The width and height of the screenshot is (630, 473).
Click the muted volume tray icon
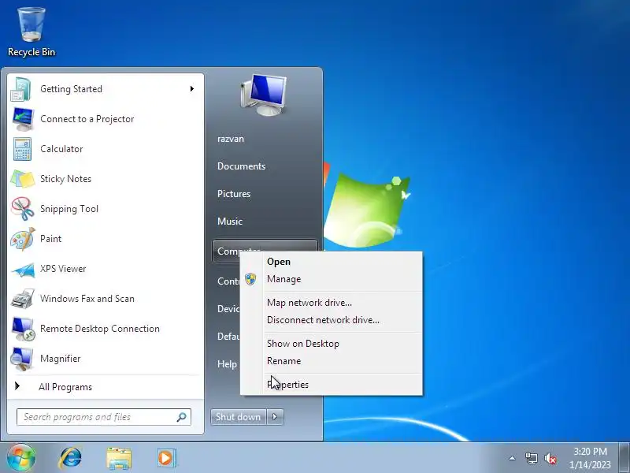coord(550,458)
